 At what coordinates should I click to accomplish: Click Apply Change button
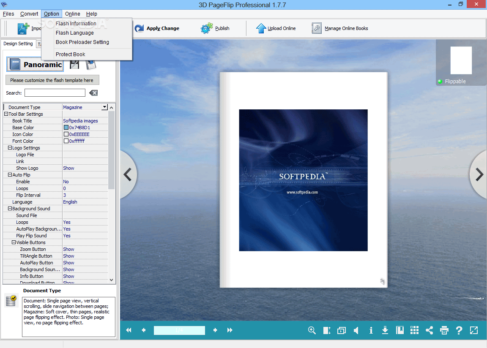pos(157,28)
